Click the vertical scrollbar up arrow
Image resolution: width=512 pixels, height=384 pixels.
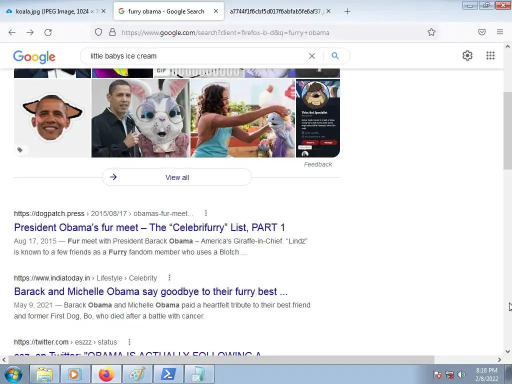click(x=507, y=46)
